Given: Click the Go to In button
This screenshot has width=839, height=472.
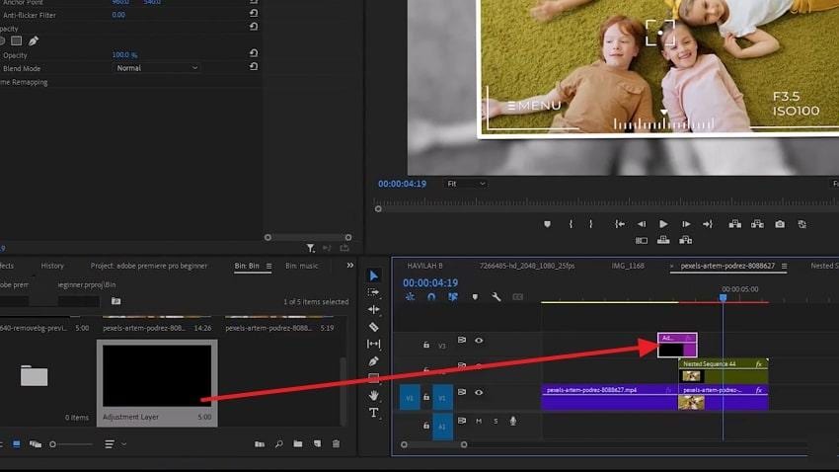Looking at the screenshot, I should (620, 224).
